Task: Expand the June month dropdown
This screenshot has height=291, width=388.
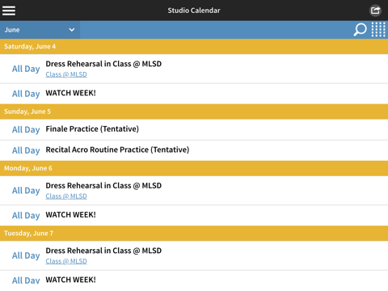Action: click(x=40, y=30)
